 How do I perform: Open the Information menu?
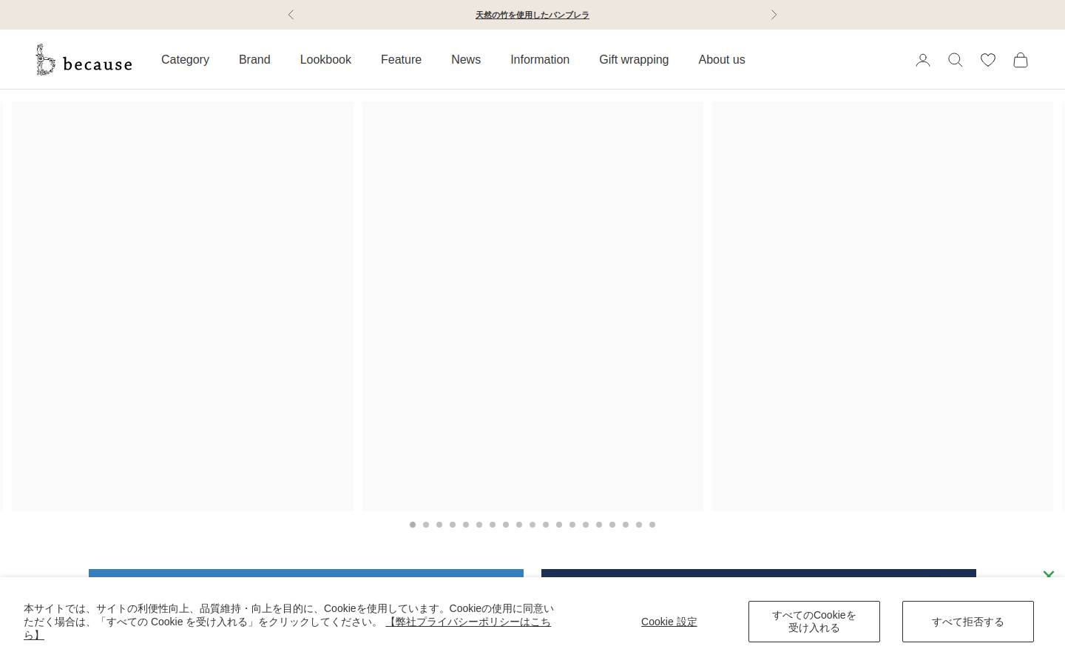click(x=540, y=59)
